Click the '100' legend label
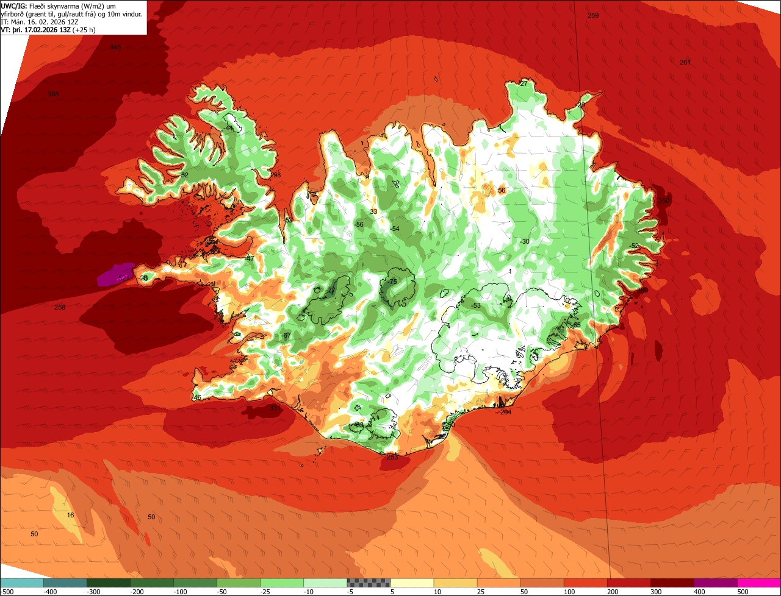This screenshot has width=781, height=596. [570, 591]
